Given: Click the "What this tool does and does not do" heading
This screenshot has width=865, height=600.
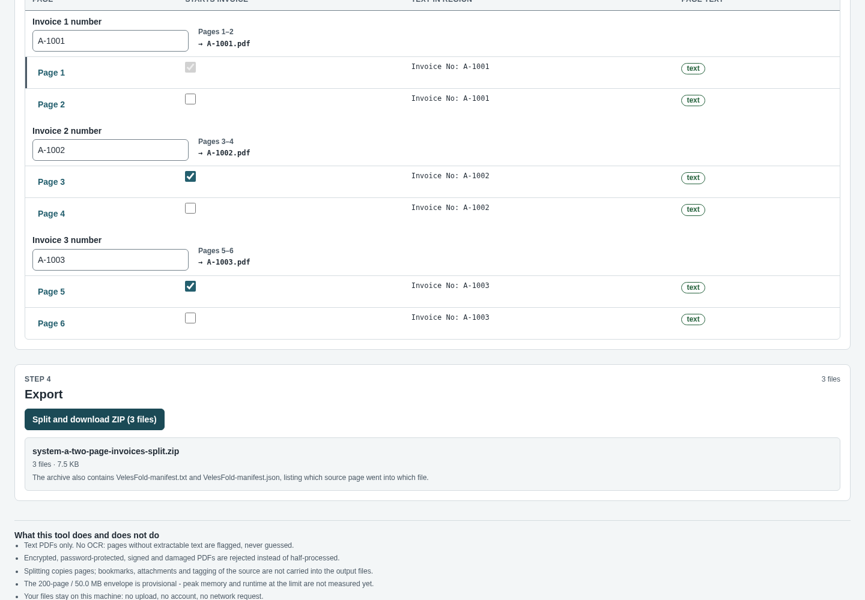Looking at the screenshot, I should (x=86, y=535).
